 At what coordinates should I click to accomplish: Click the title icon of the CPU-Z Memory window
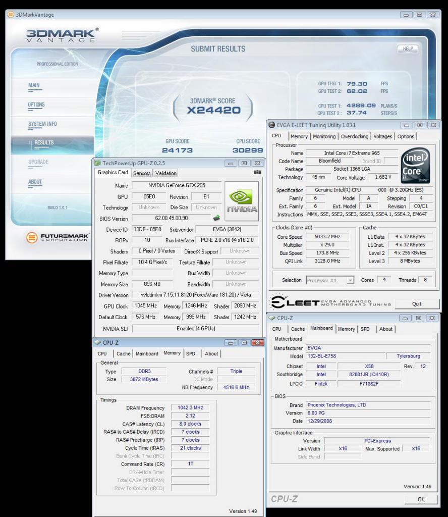click(97, 343)
